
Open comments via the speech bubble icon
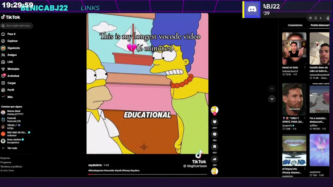click(214, 134)
